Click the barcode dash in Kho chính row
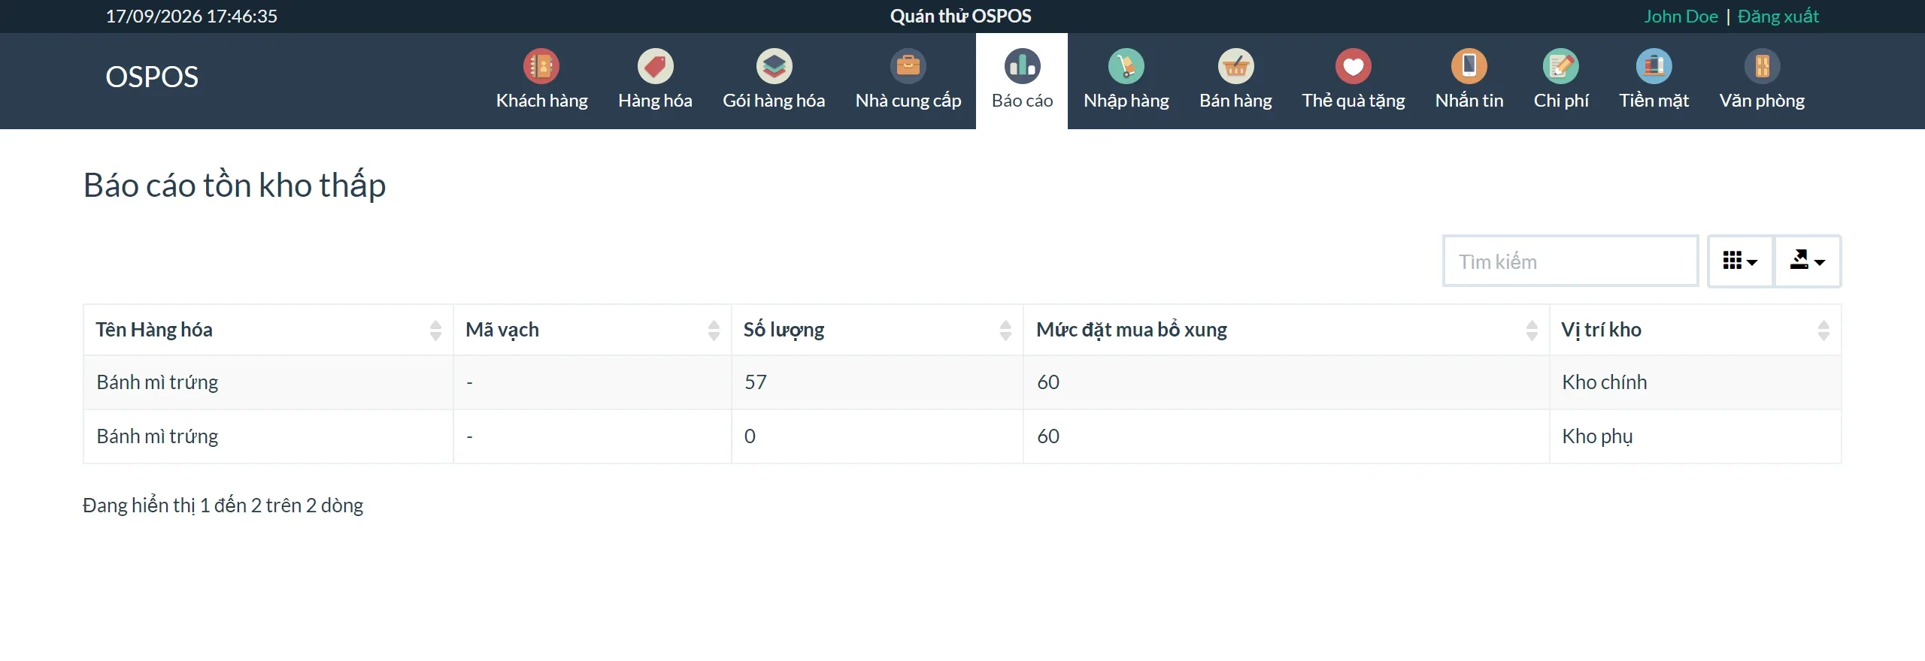This screenshot has height=661, width=1925. click(592, 382)
